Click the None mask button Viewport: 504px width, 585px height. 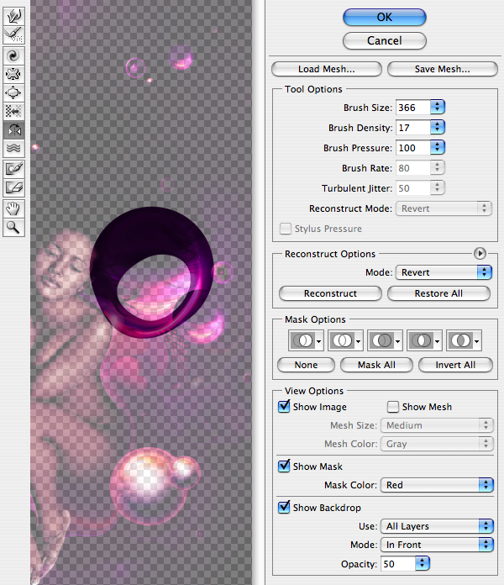tap(306, 365)
